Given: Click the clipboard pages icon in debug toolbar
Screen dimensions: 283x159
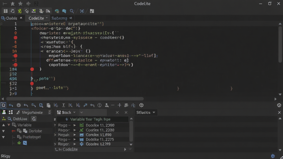Looking at the screenshot, I should pyautogui.click(x=48, y=105).
